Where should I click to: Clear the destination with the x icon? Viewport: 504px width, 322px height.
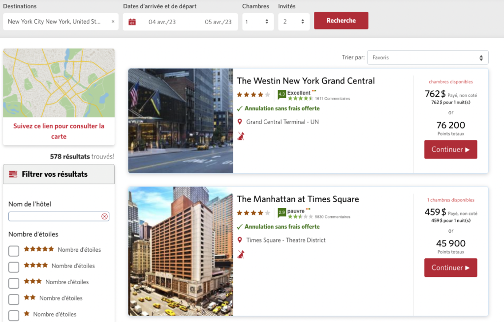coord(113,22)
